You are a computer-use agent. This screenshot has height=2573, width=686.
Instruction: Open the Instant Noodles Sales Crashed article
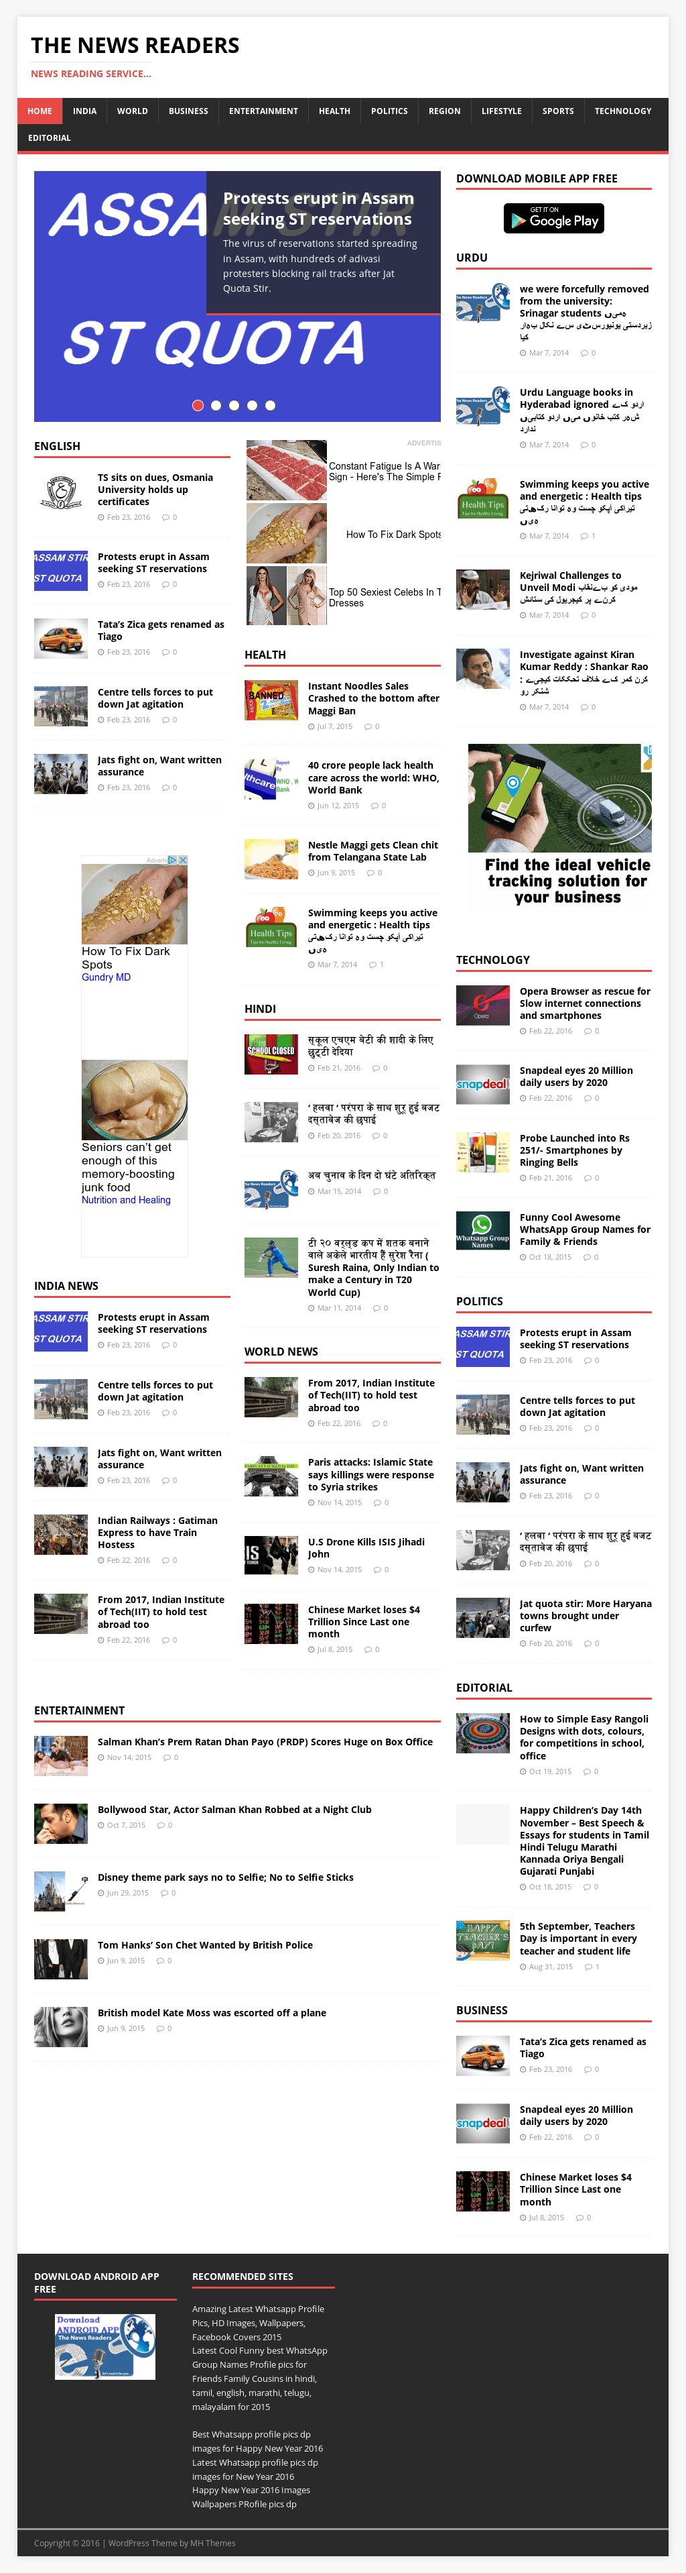coord(373,698)
